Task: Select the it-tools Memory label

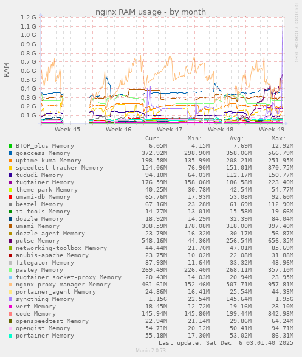Action: click(x=43, y=212)
